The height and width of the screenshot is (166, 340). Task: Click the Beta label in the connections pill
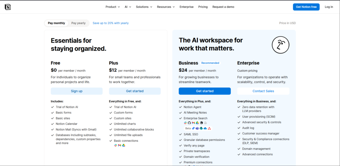[188, 128]
